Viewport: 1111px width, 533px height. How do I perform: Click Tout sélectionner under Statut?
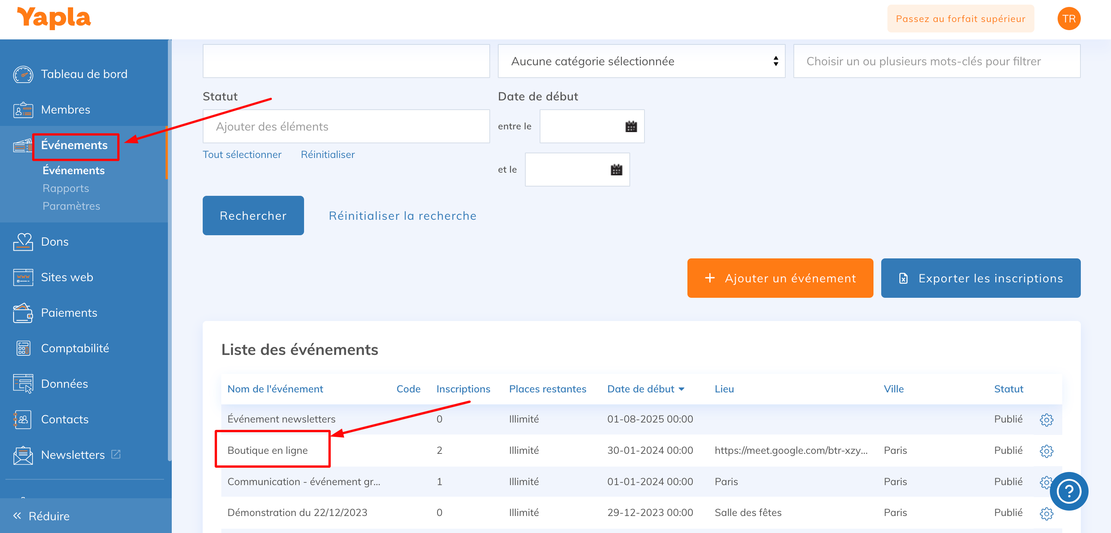pos(242,154)
